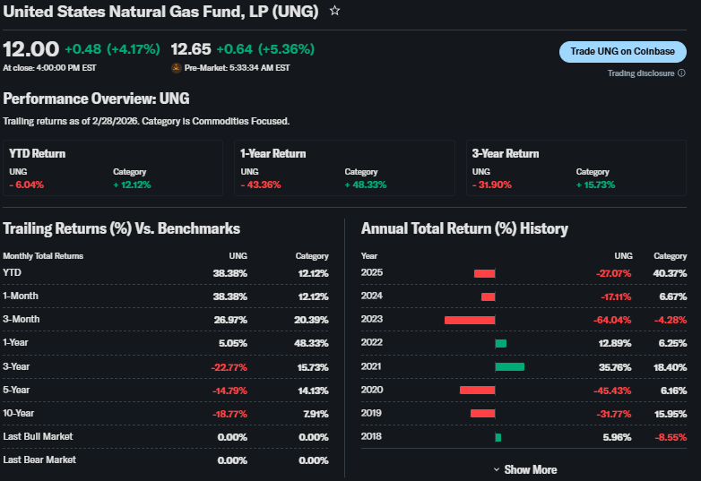701x481 pixels.
Task: Click the United States Natural Gas Fund title
Action: click(x=161, y=11)
